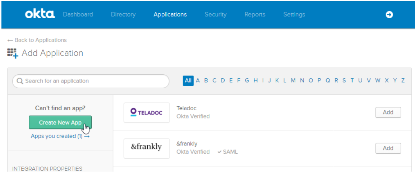Viewport: 415px width, 177px height.
Task: Click the white arrow circle icon
Action: click(x=389, y=15)
